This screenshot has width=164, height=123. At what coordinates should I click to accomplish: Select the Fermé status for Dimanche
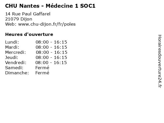(x=42, y=73)
